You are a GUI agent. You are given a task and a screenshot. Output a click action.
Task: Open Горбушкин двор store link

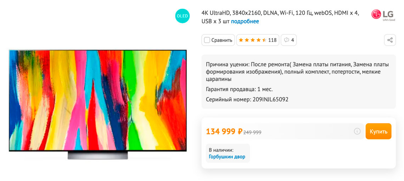pyautogui.click(x=227, y=157)
